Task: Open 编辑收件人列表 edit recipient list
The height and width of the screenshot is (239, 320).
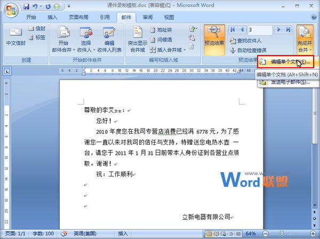Action: pos(109,39)
